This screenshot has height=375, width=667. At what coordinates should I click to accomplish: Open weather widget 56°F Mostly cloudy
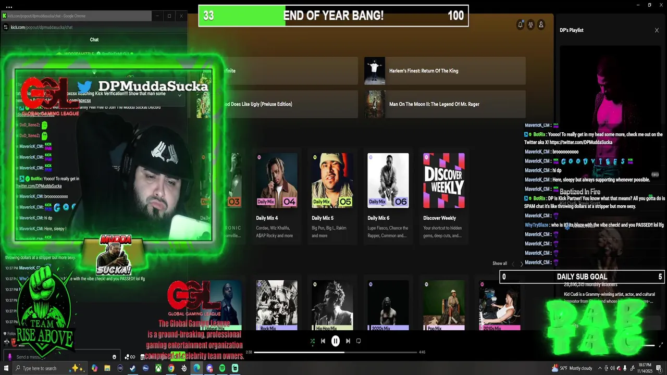pyautogui.click(x=572, y=368)
